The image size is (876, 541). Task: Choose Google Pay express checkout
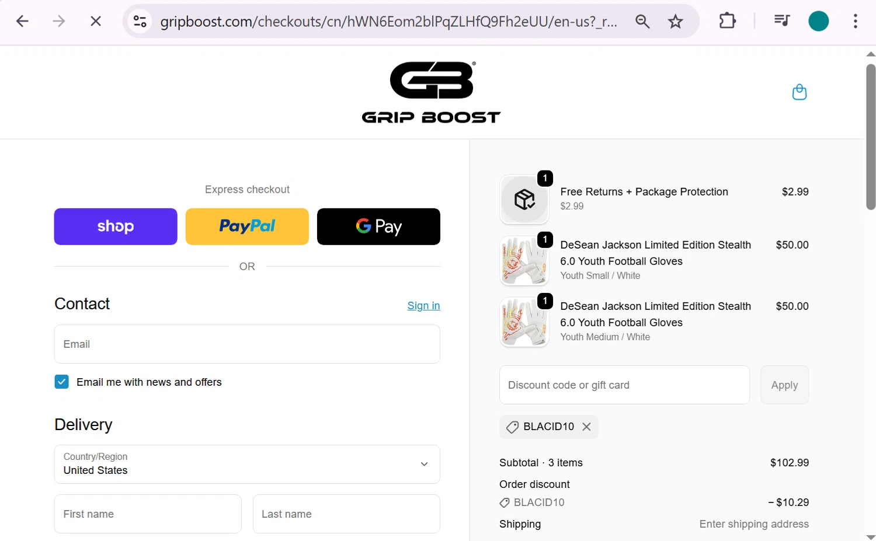pyautogui.click(x=378, y=226)
